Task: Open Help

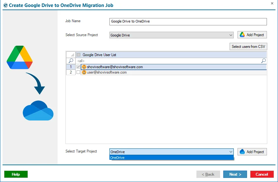Action: click(x=16, y=174)
